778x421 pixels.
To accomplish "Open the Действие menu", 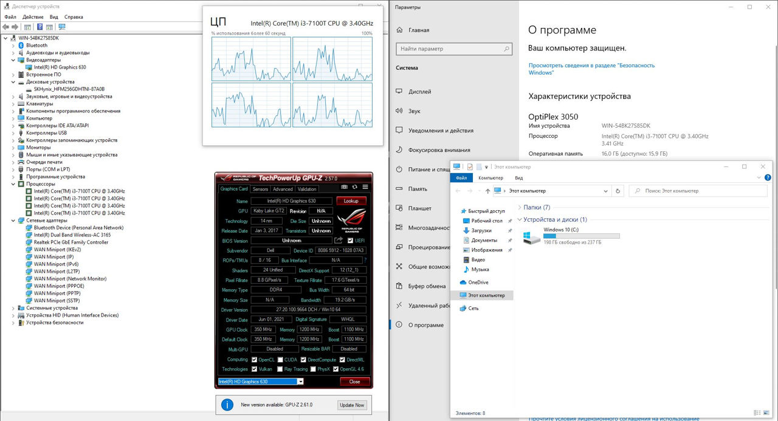I will [x=33, y=17].
